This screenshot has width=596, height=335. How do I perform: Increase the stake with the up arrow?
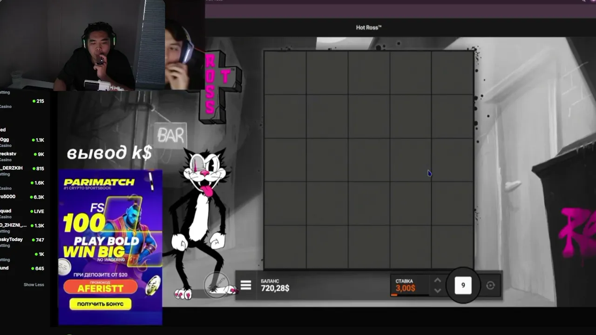(x=437, y=280)
